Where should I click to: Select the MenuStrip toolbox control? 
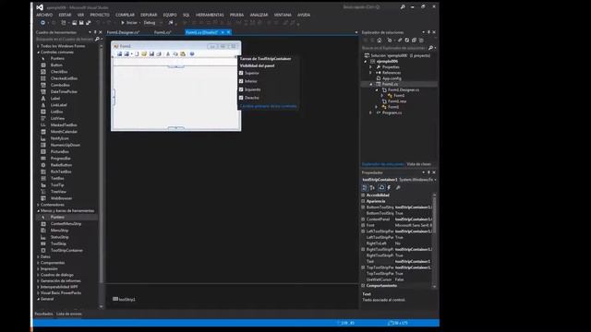click(59, 231)
